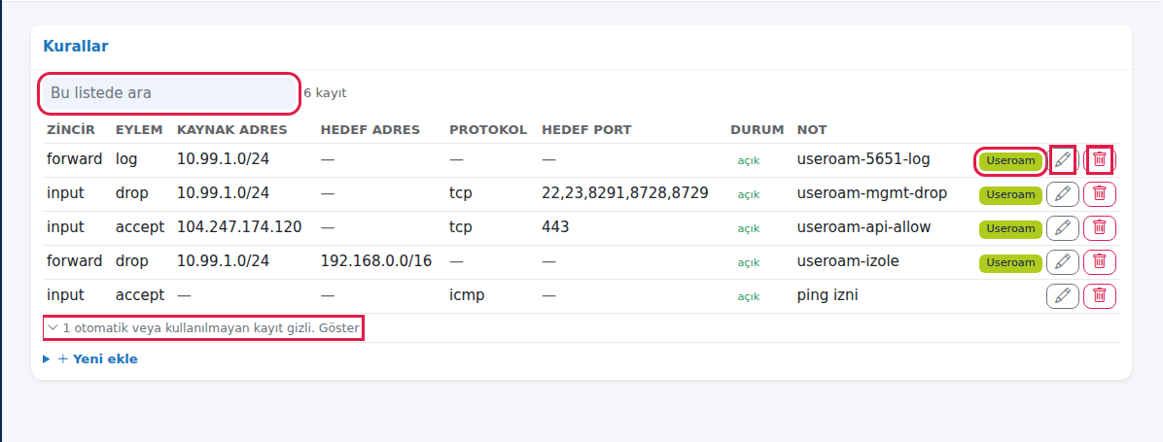The image size is (1163, 442).
Task: Click 'accept' in the ping izni row
Action: click(140, 295)
